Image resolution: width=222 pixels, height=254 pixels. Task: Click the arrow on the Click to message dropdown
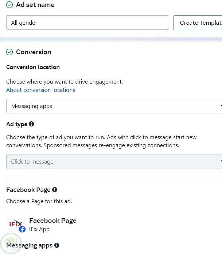pos(220,162)
